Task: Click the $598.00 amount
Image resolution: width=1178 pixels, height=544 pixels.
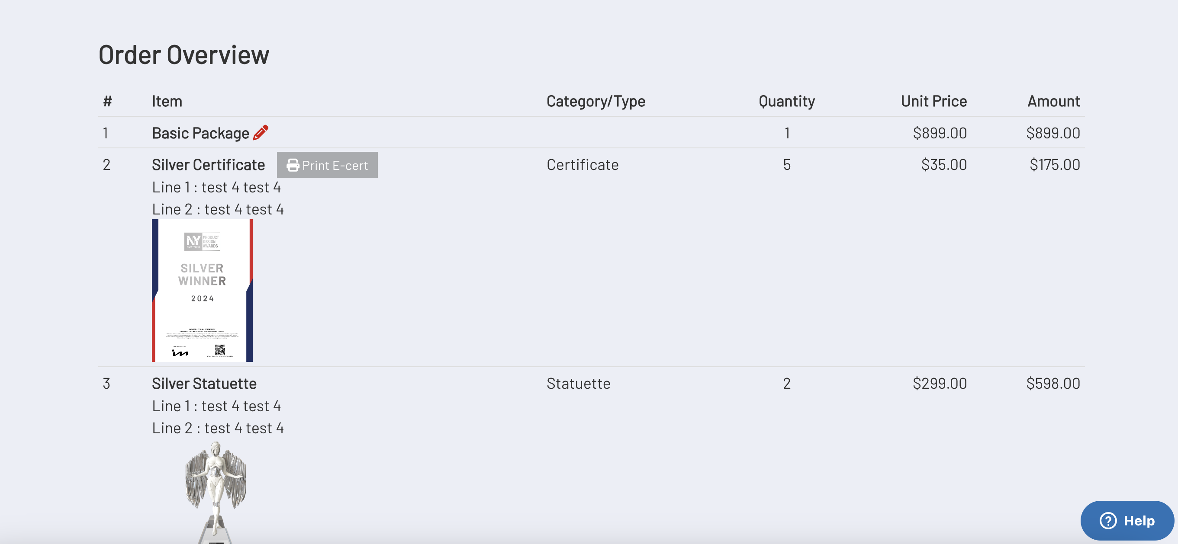Action: (1053, 383)
